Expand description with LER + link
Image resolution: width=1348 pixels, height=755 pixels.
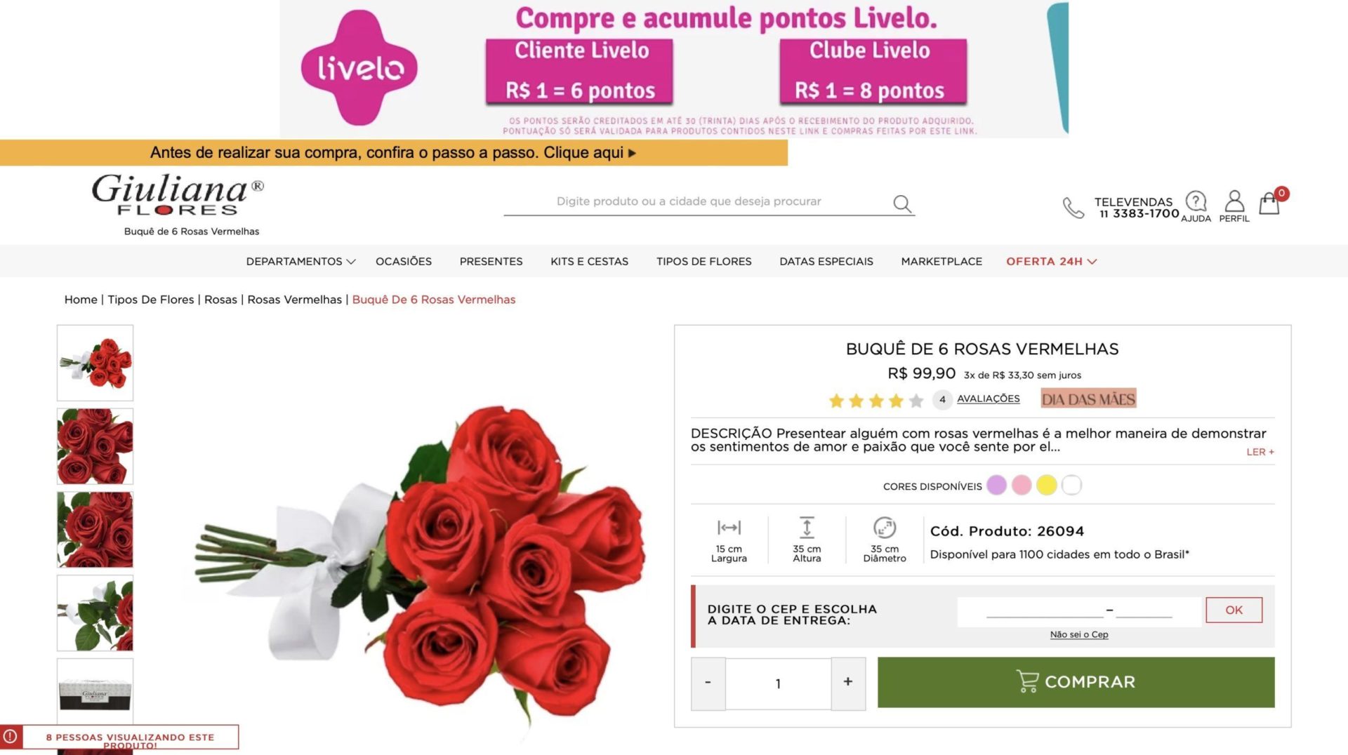pos(1260,452)
